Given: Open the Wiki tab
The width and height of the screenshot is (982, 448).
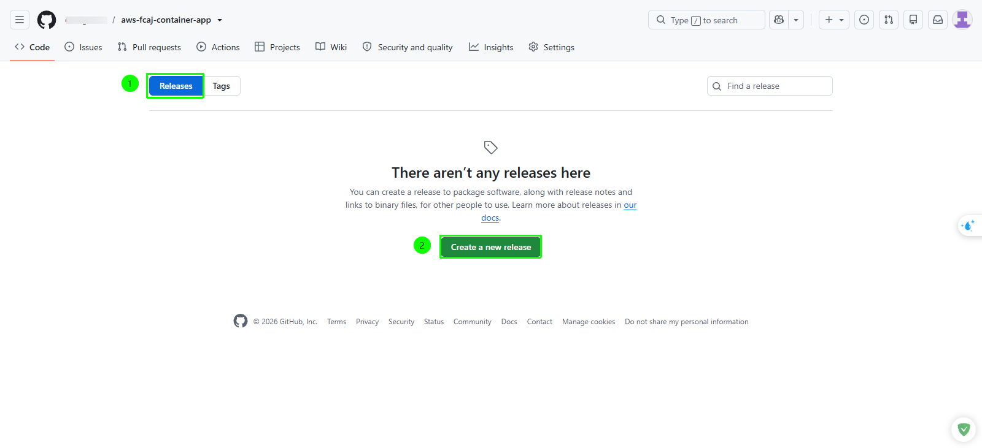Looking at the screenshot, I should 331,47.
